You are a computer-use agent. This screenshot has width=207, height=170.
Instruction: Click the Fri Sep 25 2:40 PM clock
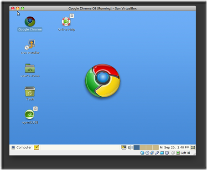coord(175,147)
